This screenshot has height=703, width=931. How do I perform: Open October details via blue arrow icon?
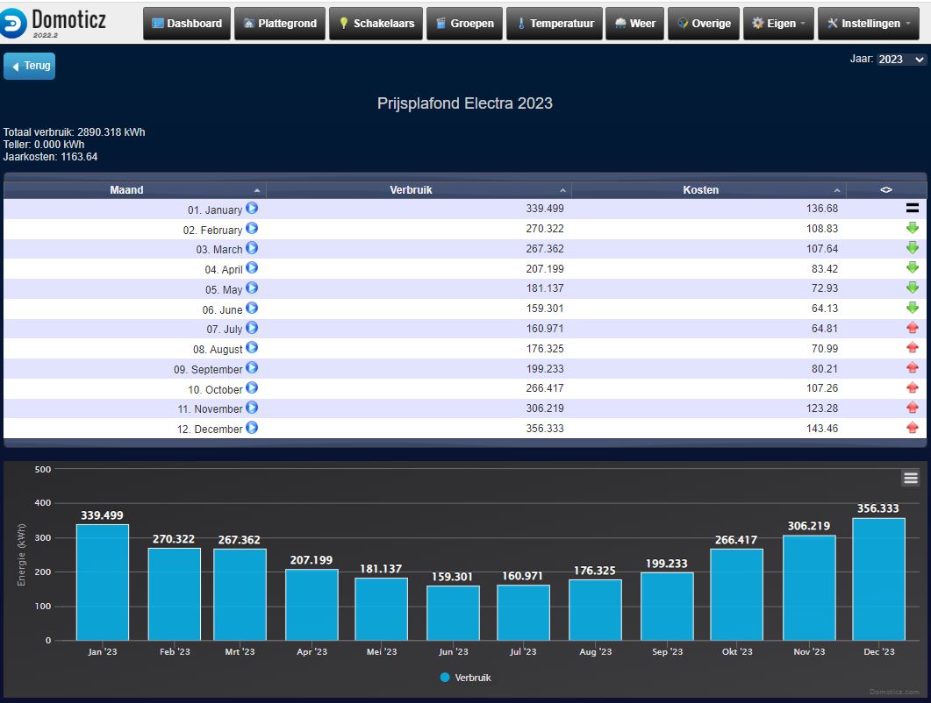coord(252,388)
